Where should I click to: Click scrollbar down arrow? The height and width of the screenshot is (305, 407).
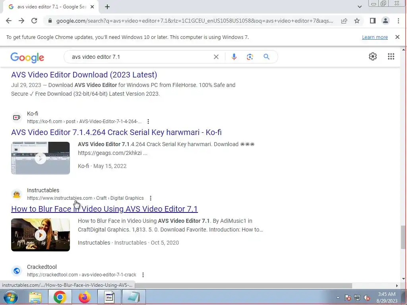(403, 279)
